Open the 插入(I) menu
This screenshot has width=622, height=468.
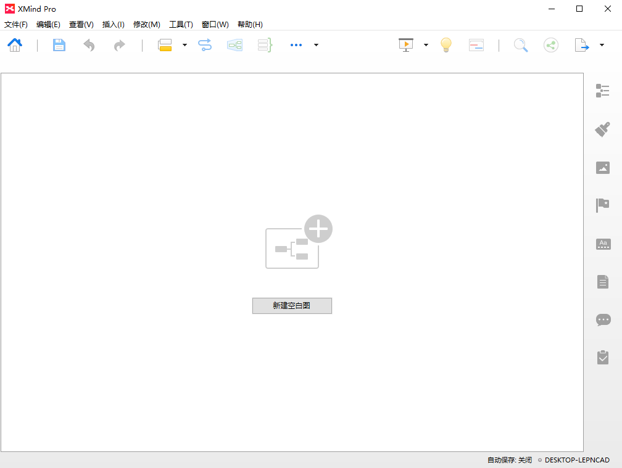113,25
